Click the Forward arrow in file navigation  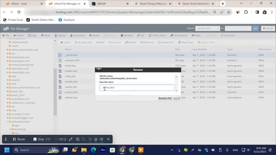click(115, 42)
